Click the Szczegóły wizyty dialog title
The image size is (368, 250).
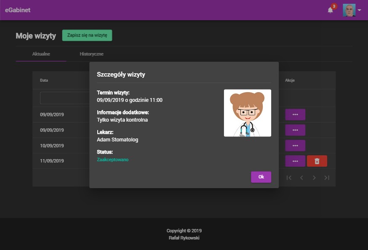tap(121, 74)
